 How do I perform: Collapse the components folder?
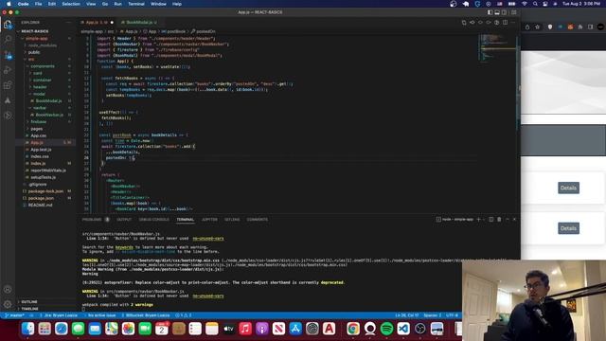click(x=43, y=66)
